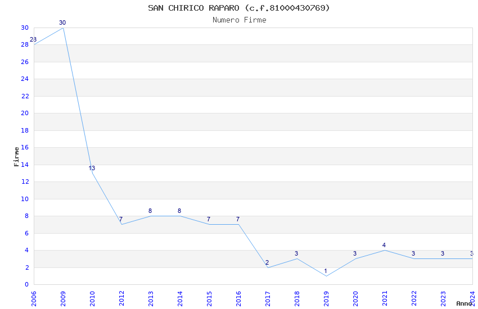Click the y-axis tick label 24
Screen dimensions: 478x309
tap(25, 79)
